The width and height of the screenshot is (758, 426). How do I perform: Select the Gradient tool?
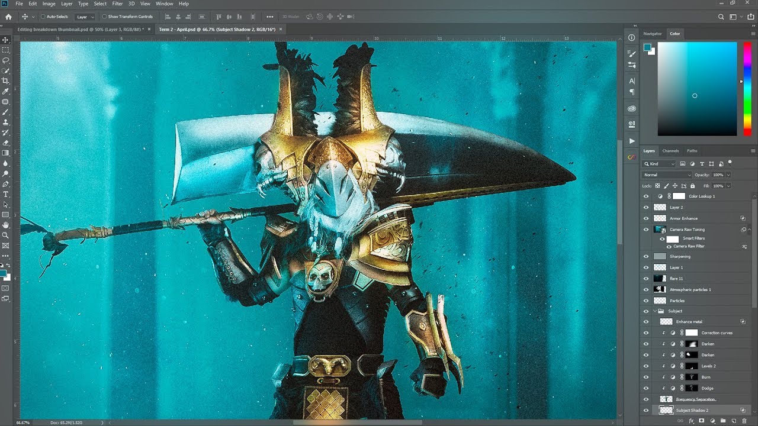(x=6, y=153)
